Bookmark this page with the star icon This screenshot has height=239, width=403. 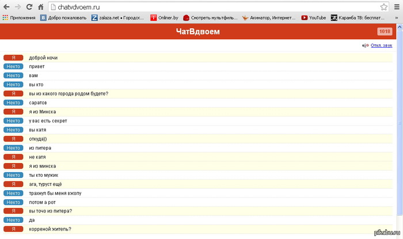384,7
